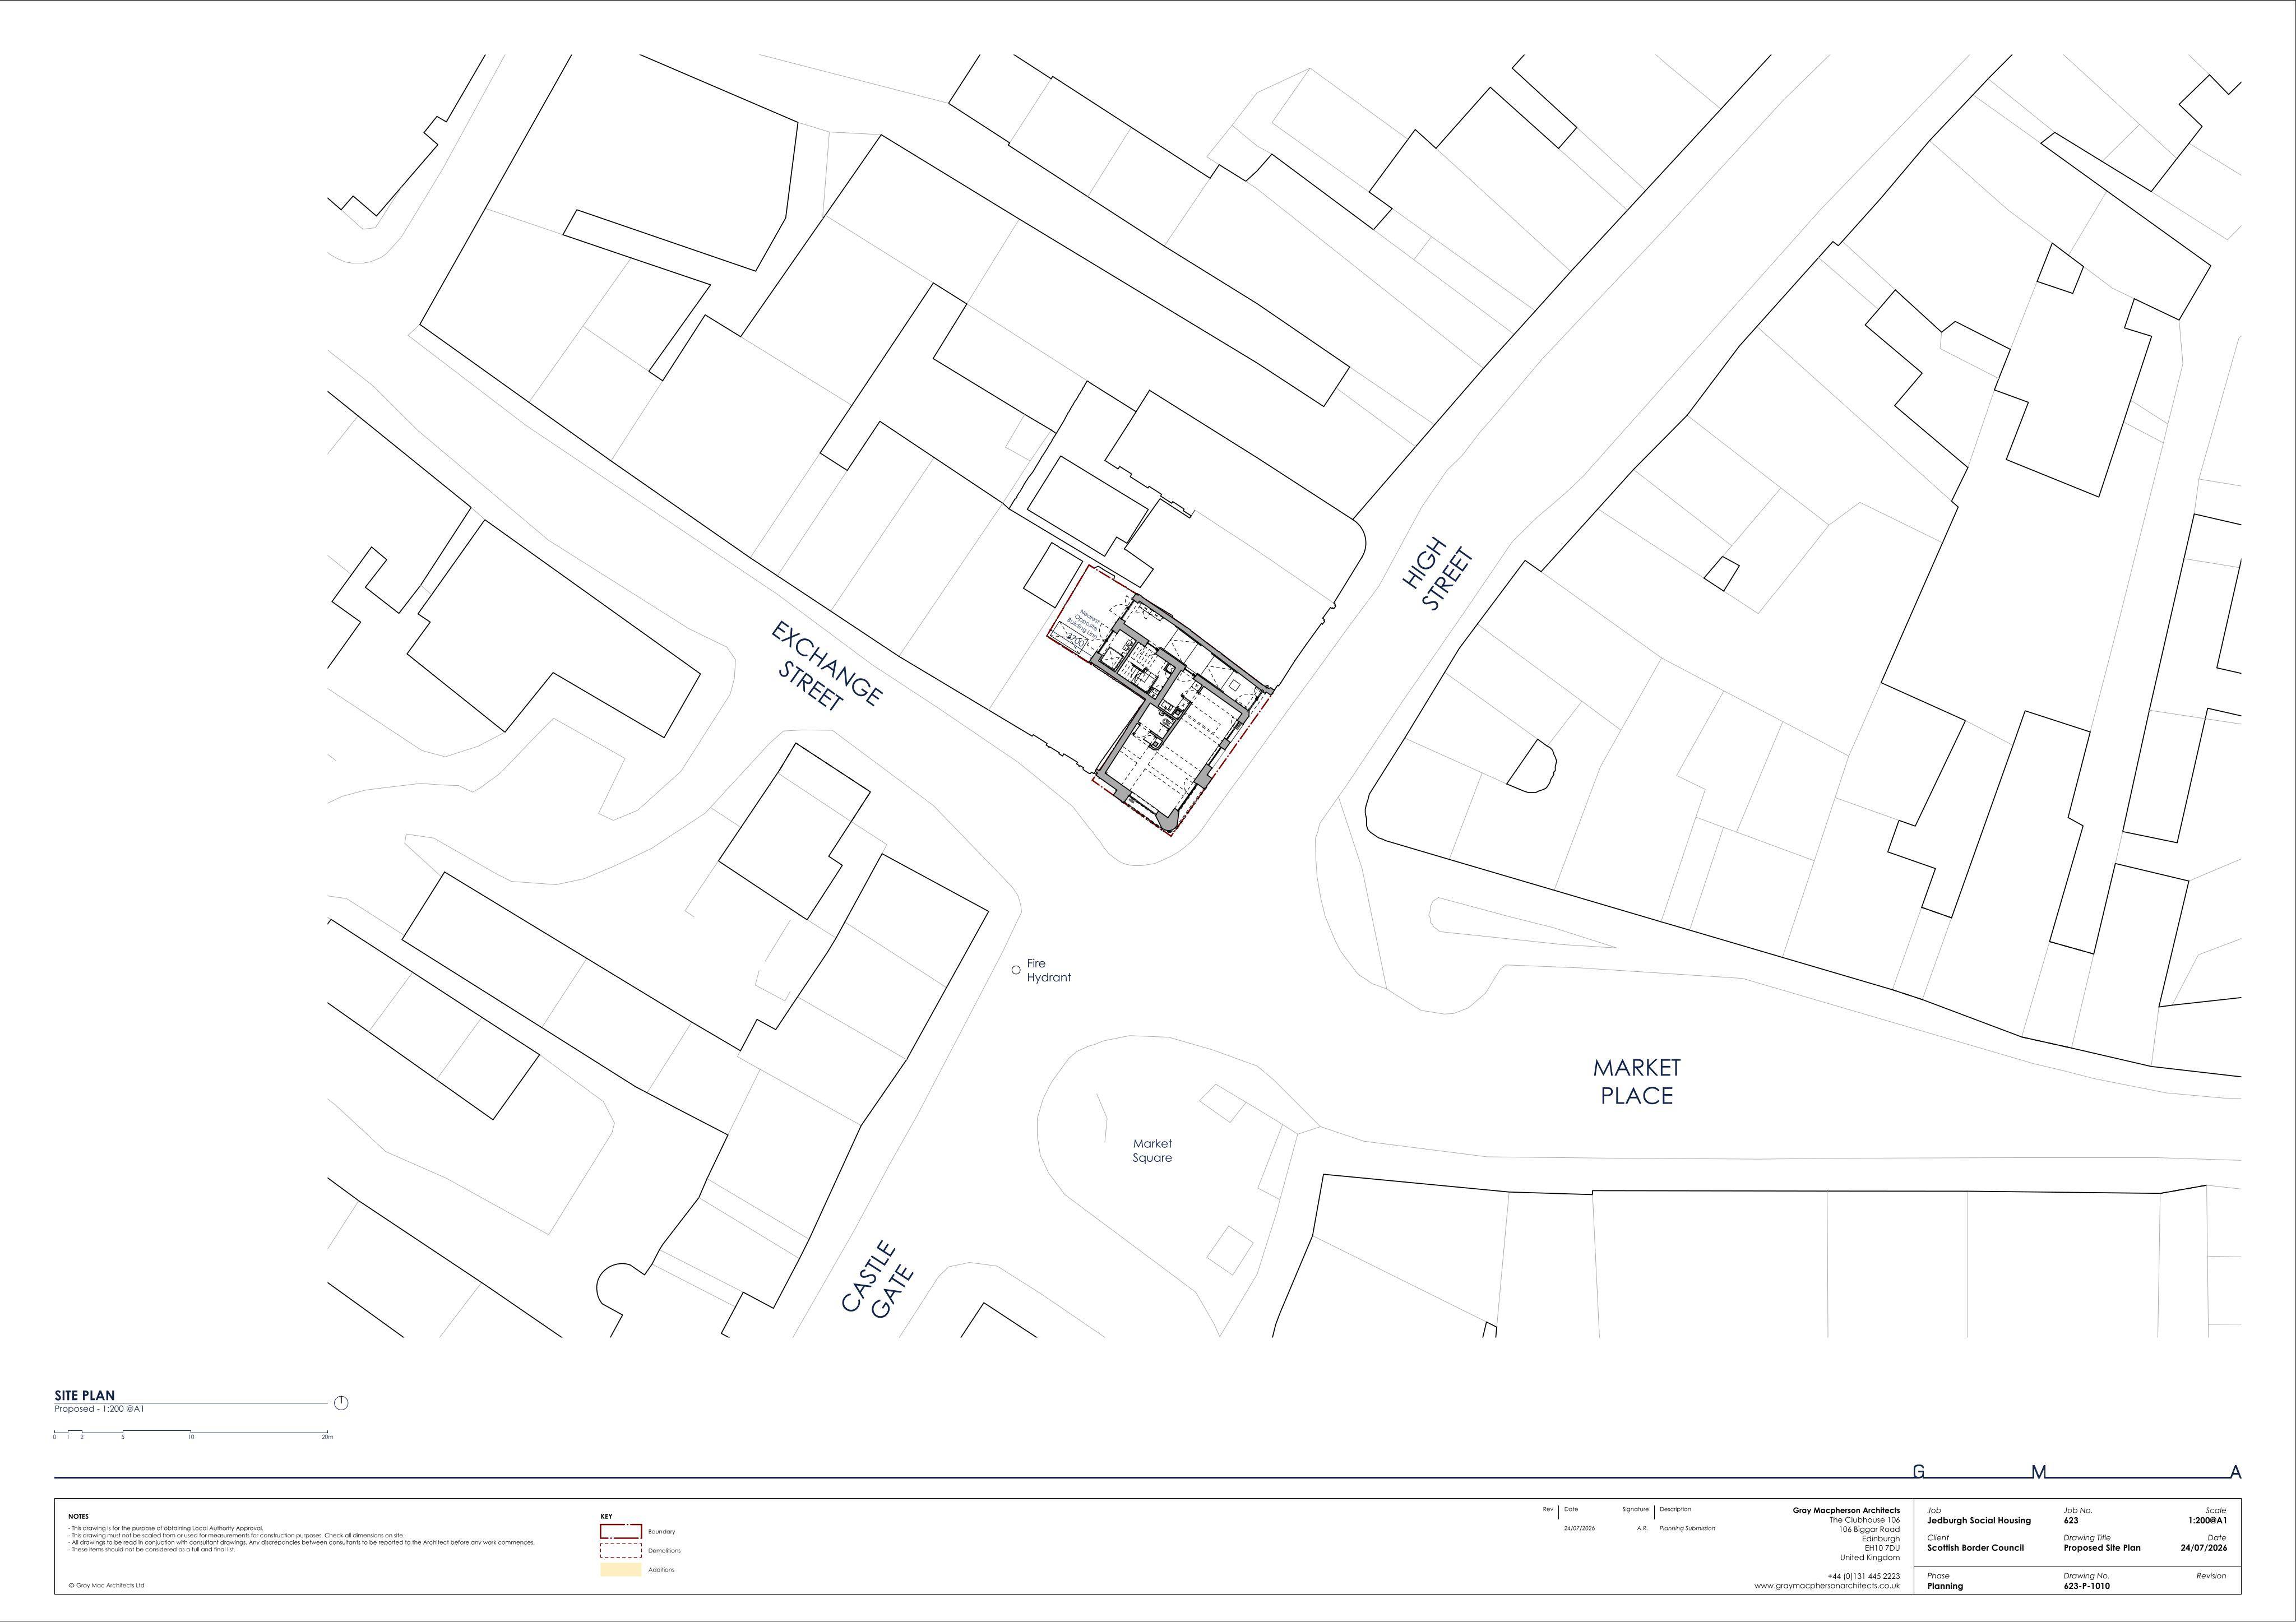Click 'Scottish Border Council' client name
This screenshot has height=1622, width=2296.
click(1975, 1547)
